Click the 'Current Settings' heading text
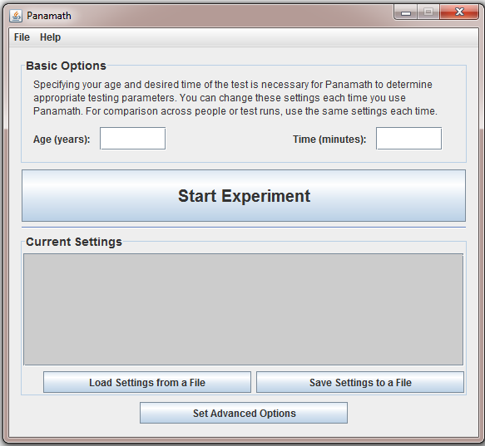 pyautogui.click(x=74, y=242)
